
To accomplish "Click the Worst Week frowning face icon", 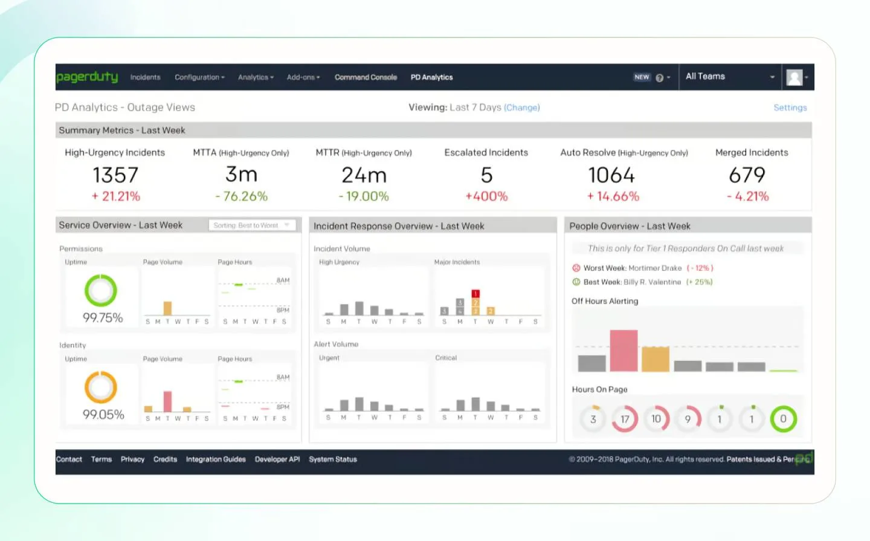I will click(576, 268).
